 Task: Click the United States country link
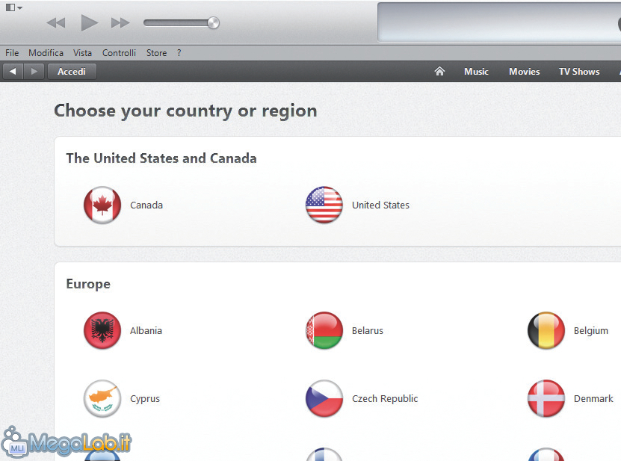[380, 205]
